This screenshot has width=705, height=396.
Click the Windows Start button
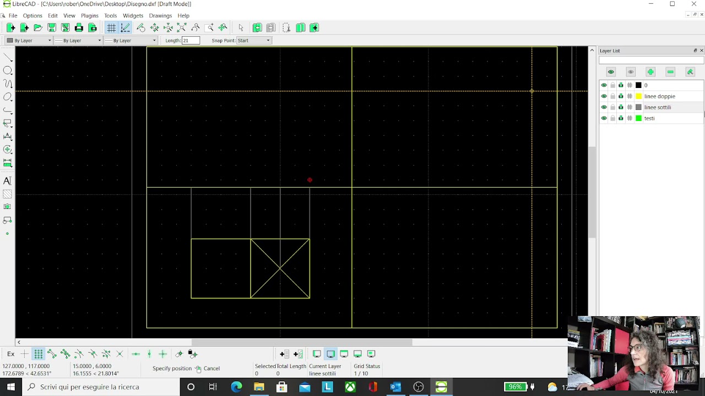coord(11,387)
